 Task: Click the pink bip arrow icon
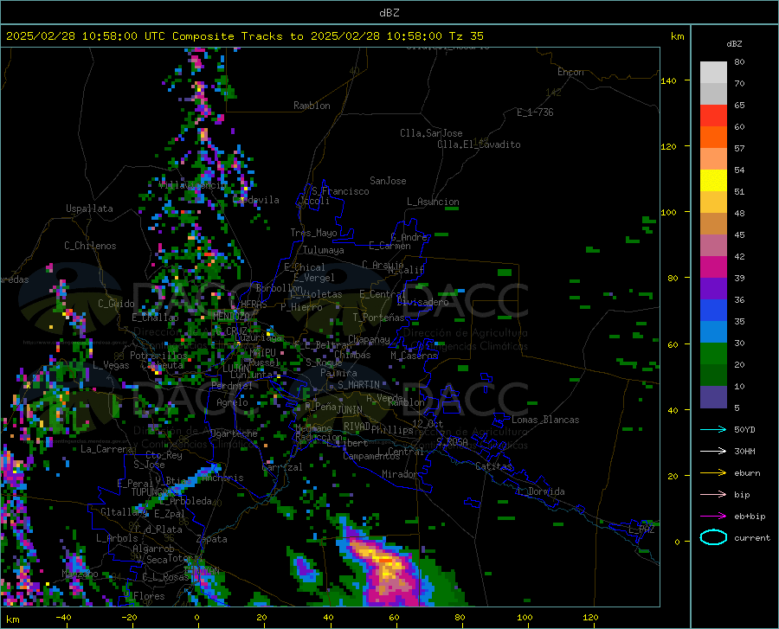click(713, 495)
